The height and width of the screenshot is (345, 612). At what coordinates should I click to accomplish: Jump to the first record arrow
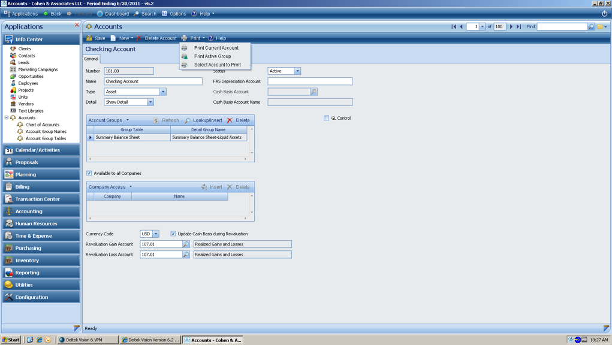(454, 26)
